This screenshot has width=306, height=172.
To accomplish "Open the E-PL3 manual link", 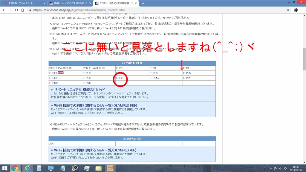I will 53,78.
